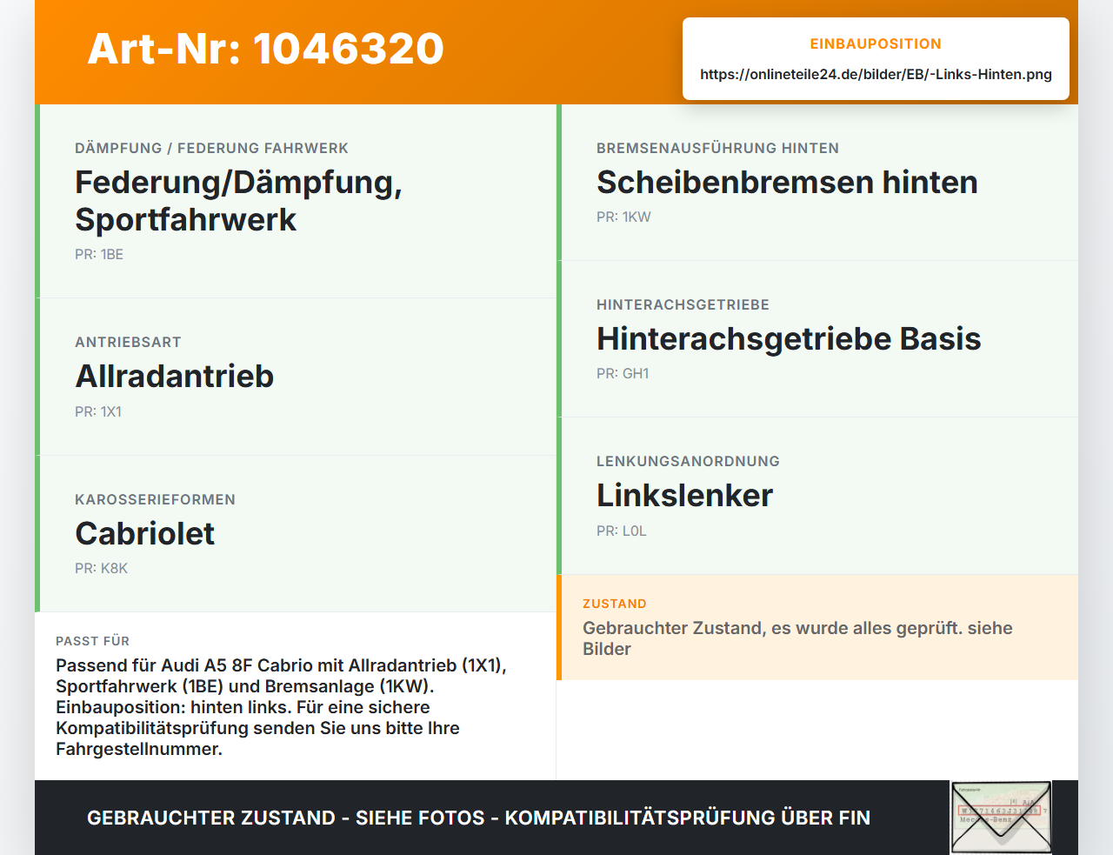This screenshot has height=855, width=1113.
Task: Select the Cabriolet body type card
Action: (296, 533)
